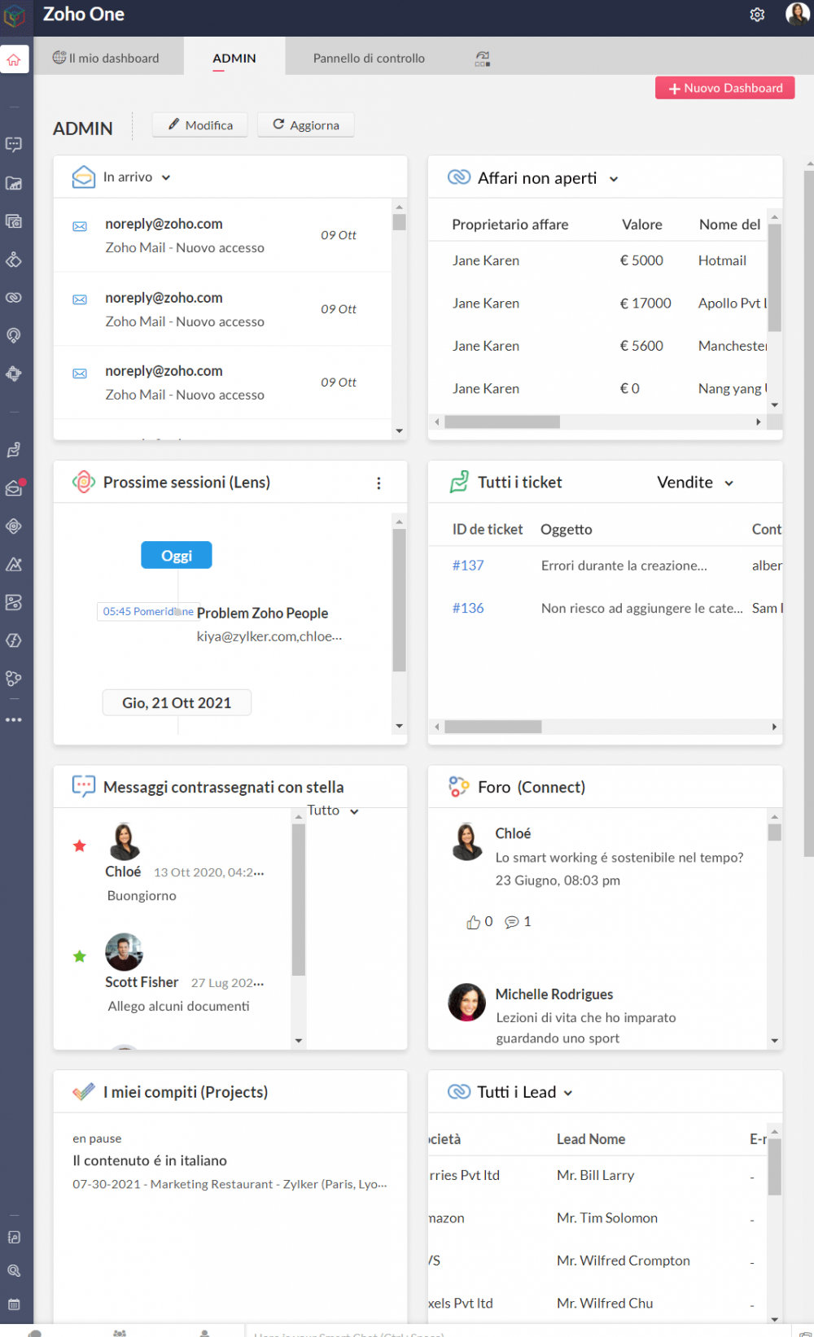Click the Nuovo Dashboard button
This screenshot has width=814, height=1337.
[x=724, y=88]
